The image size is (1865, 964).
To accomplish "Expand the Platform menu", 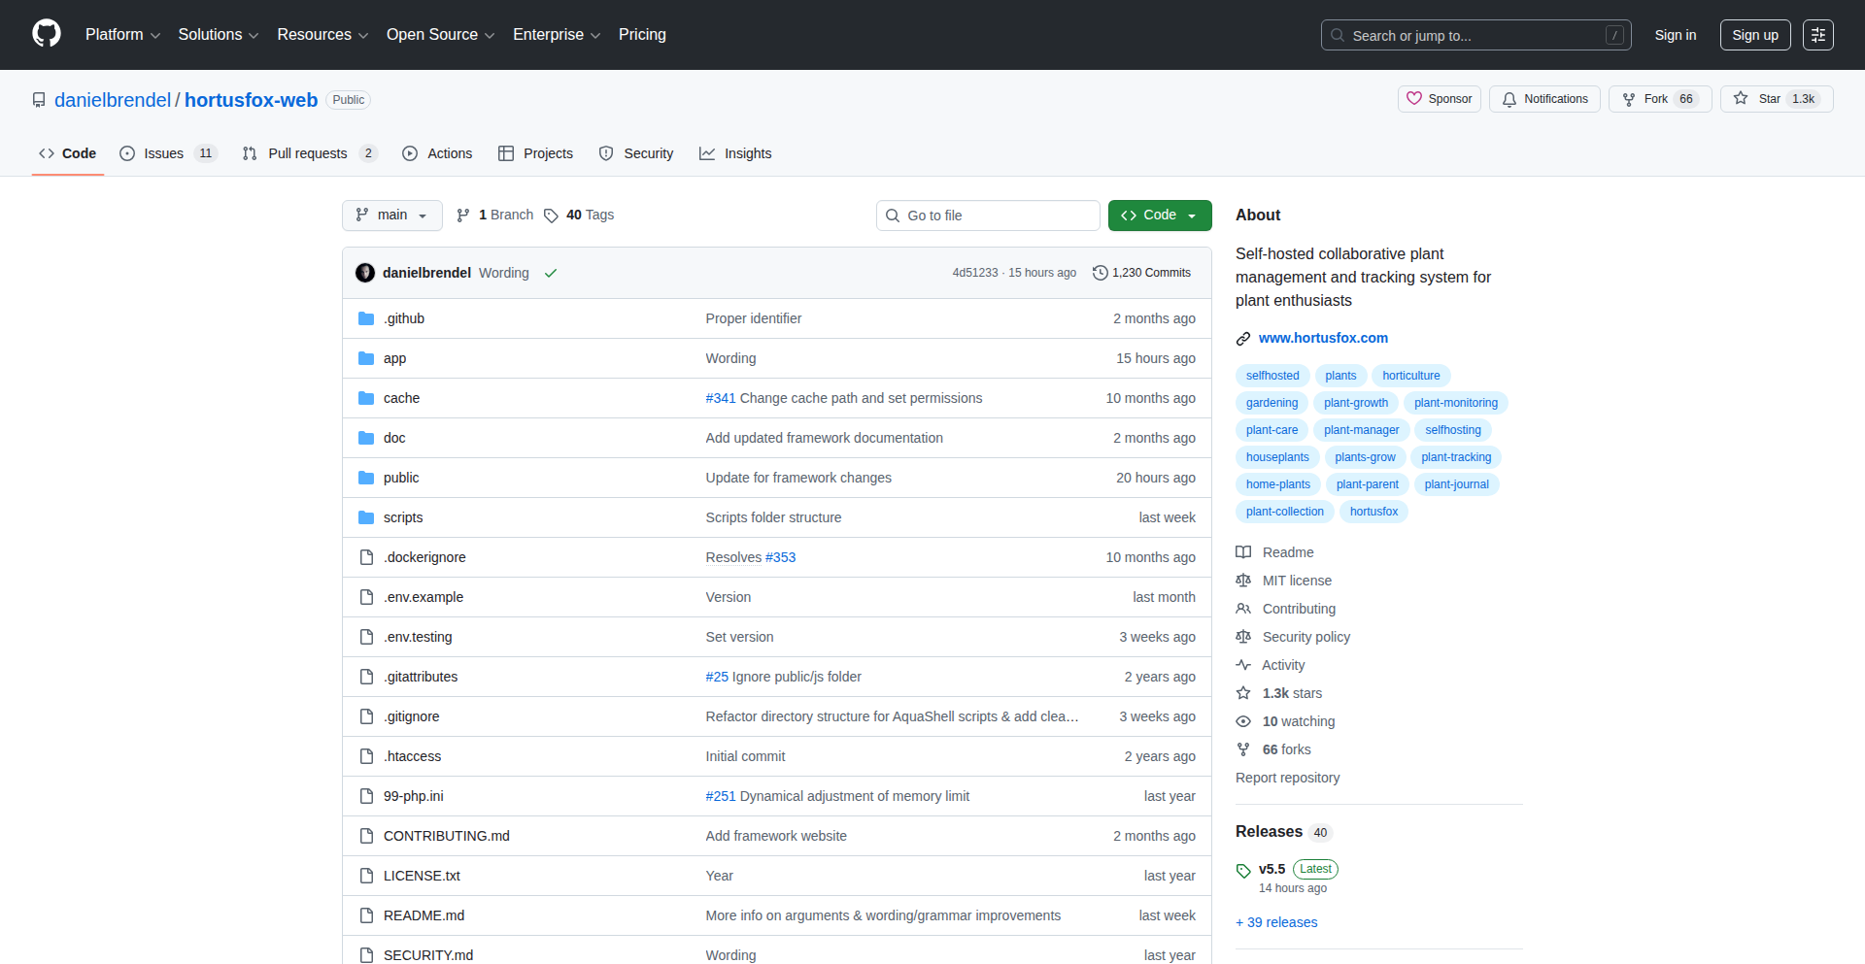I will 122,35.
